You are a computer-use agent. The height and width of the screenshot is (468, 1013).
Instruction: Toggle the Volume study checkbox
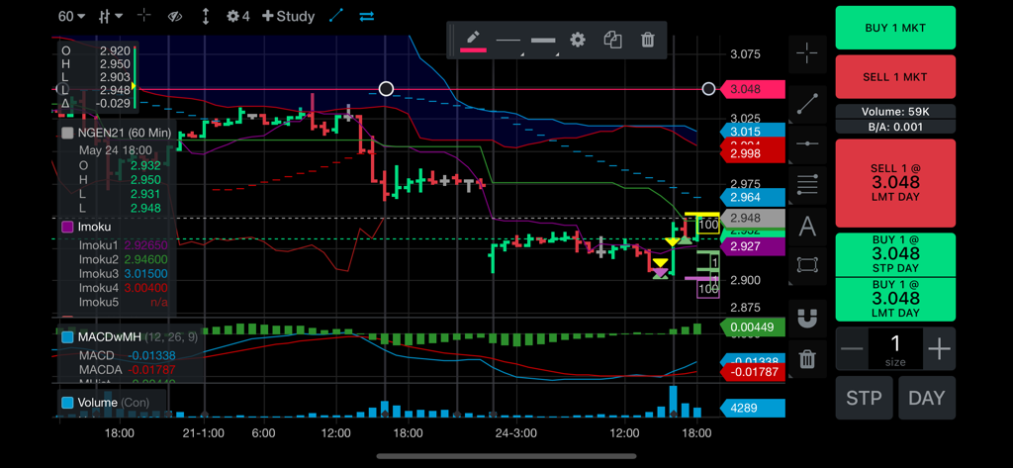point(67,403)
